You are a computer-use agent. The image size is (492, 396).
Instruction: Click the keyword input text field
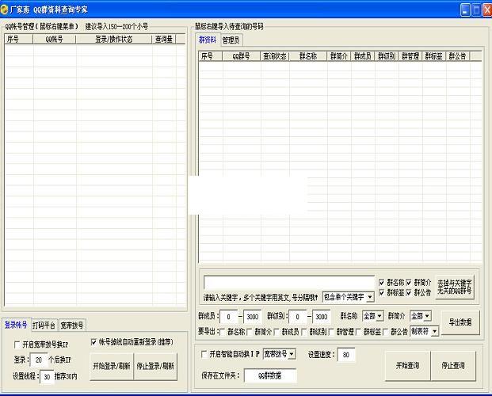point(288,282)
